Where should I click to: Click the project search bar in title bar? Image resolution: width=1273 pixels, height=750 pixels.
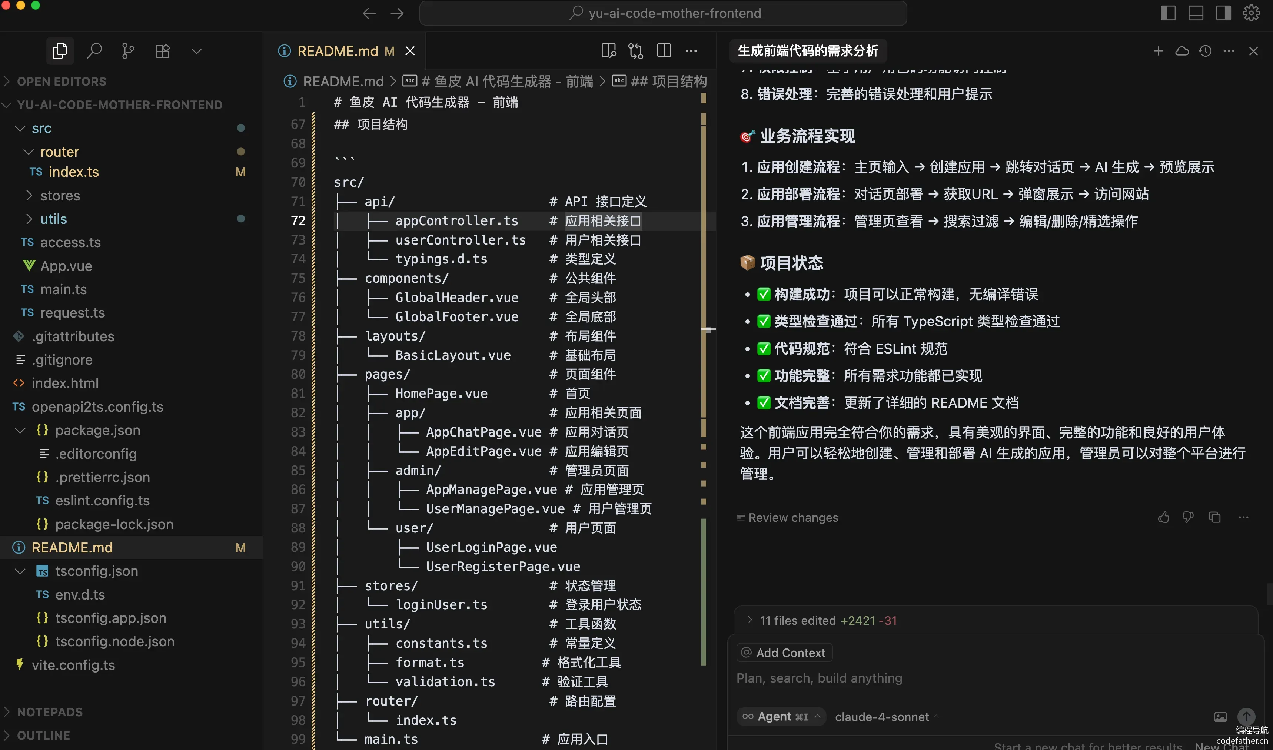click(x=663, y=13)
